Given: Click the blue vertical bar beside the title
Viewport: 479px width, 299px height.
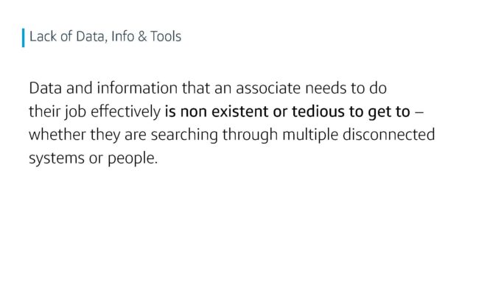Looking at the screenshot, I should tap(24, 38).
